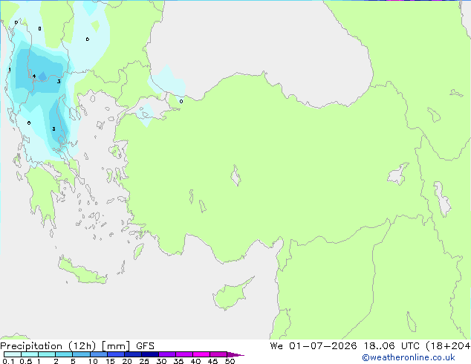
Task: Click the 0.5–1 mm legend swatch
Action: (30, 354)
